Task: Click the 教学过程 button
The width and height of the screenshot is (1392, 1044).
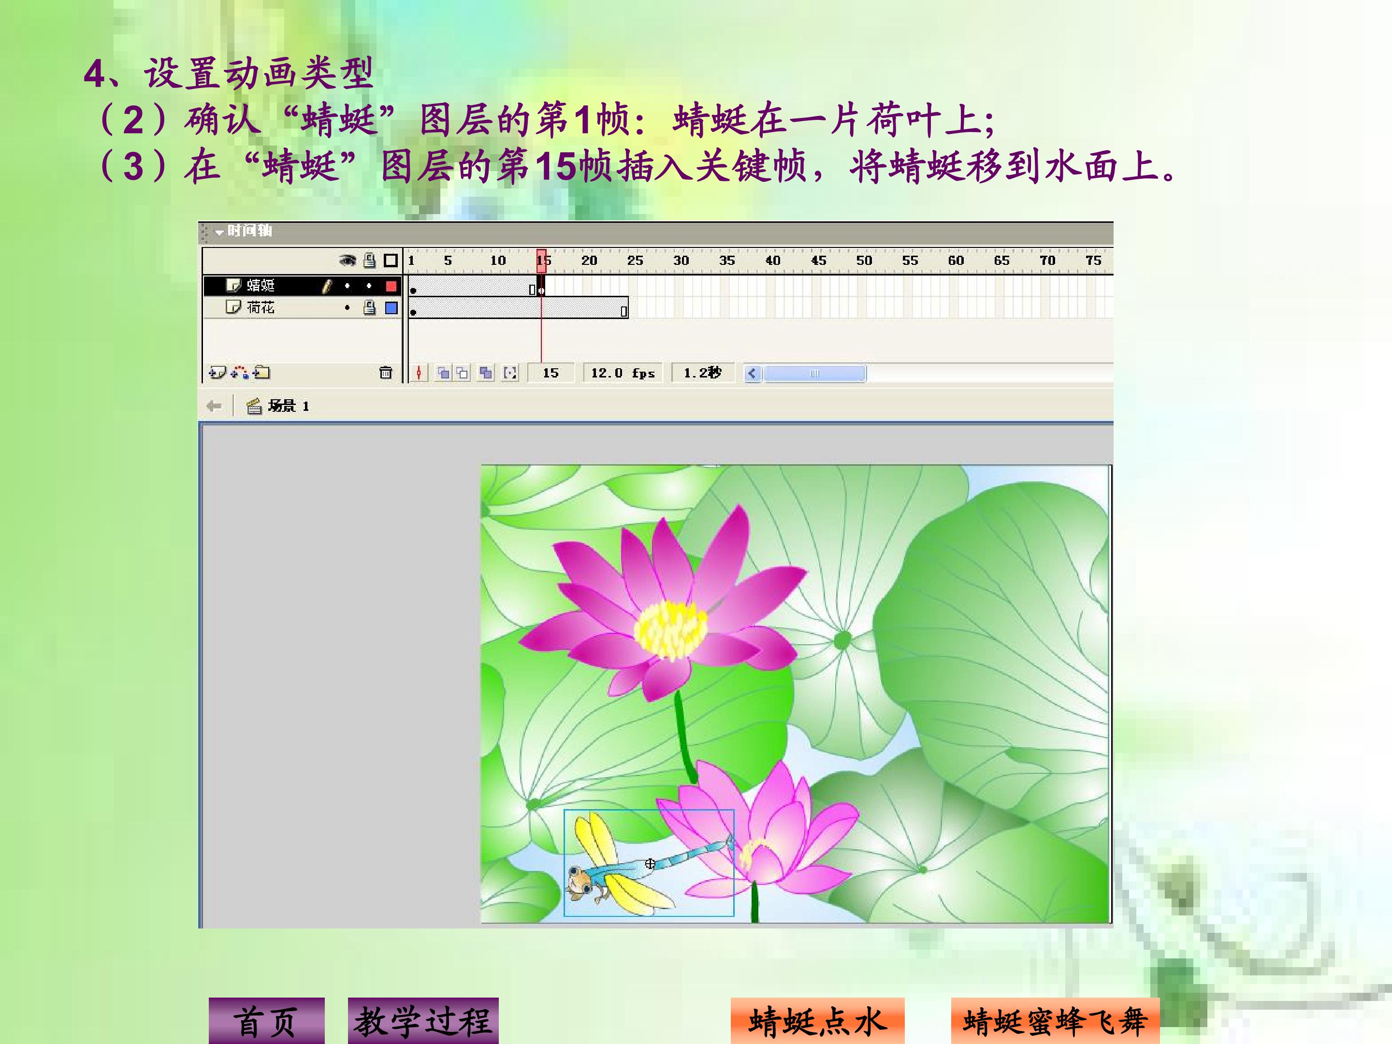Action: 423,1021
